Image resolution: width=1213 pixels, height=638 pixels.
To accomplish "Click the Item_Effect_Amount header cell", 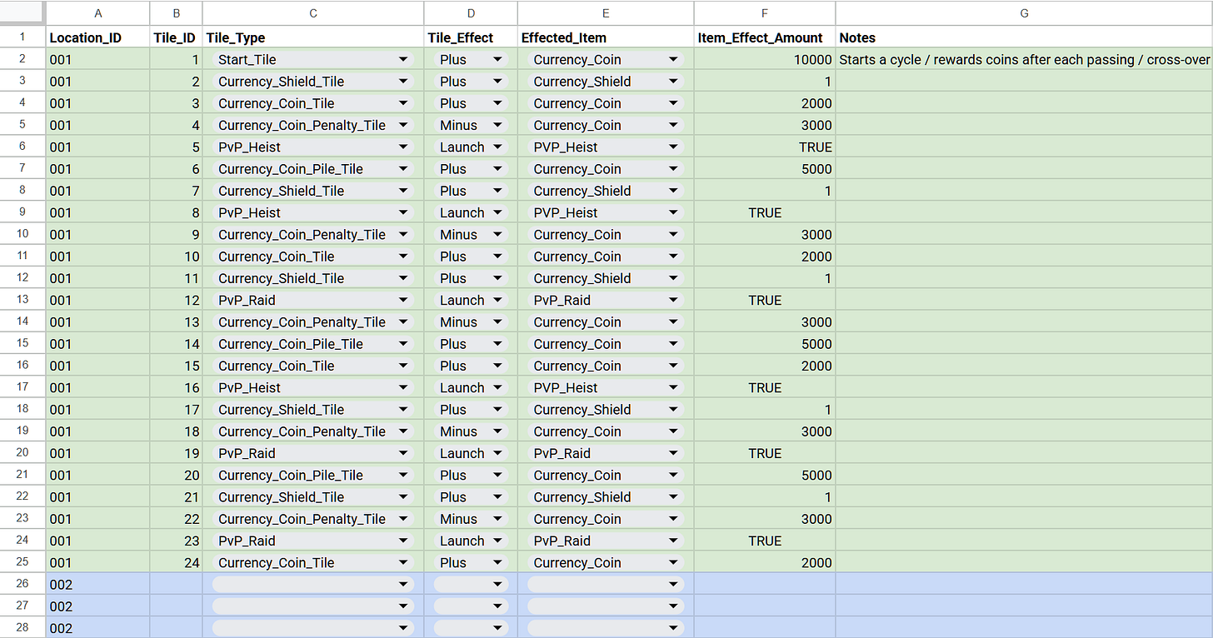I will point(765,37).
